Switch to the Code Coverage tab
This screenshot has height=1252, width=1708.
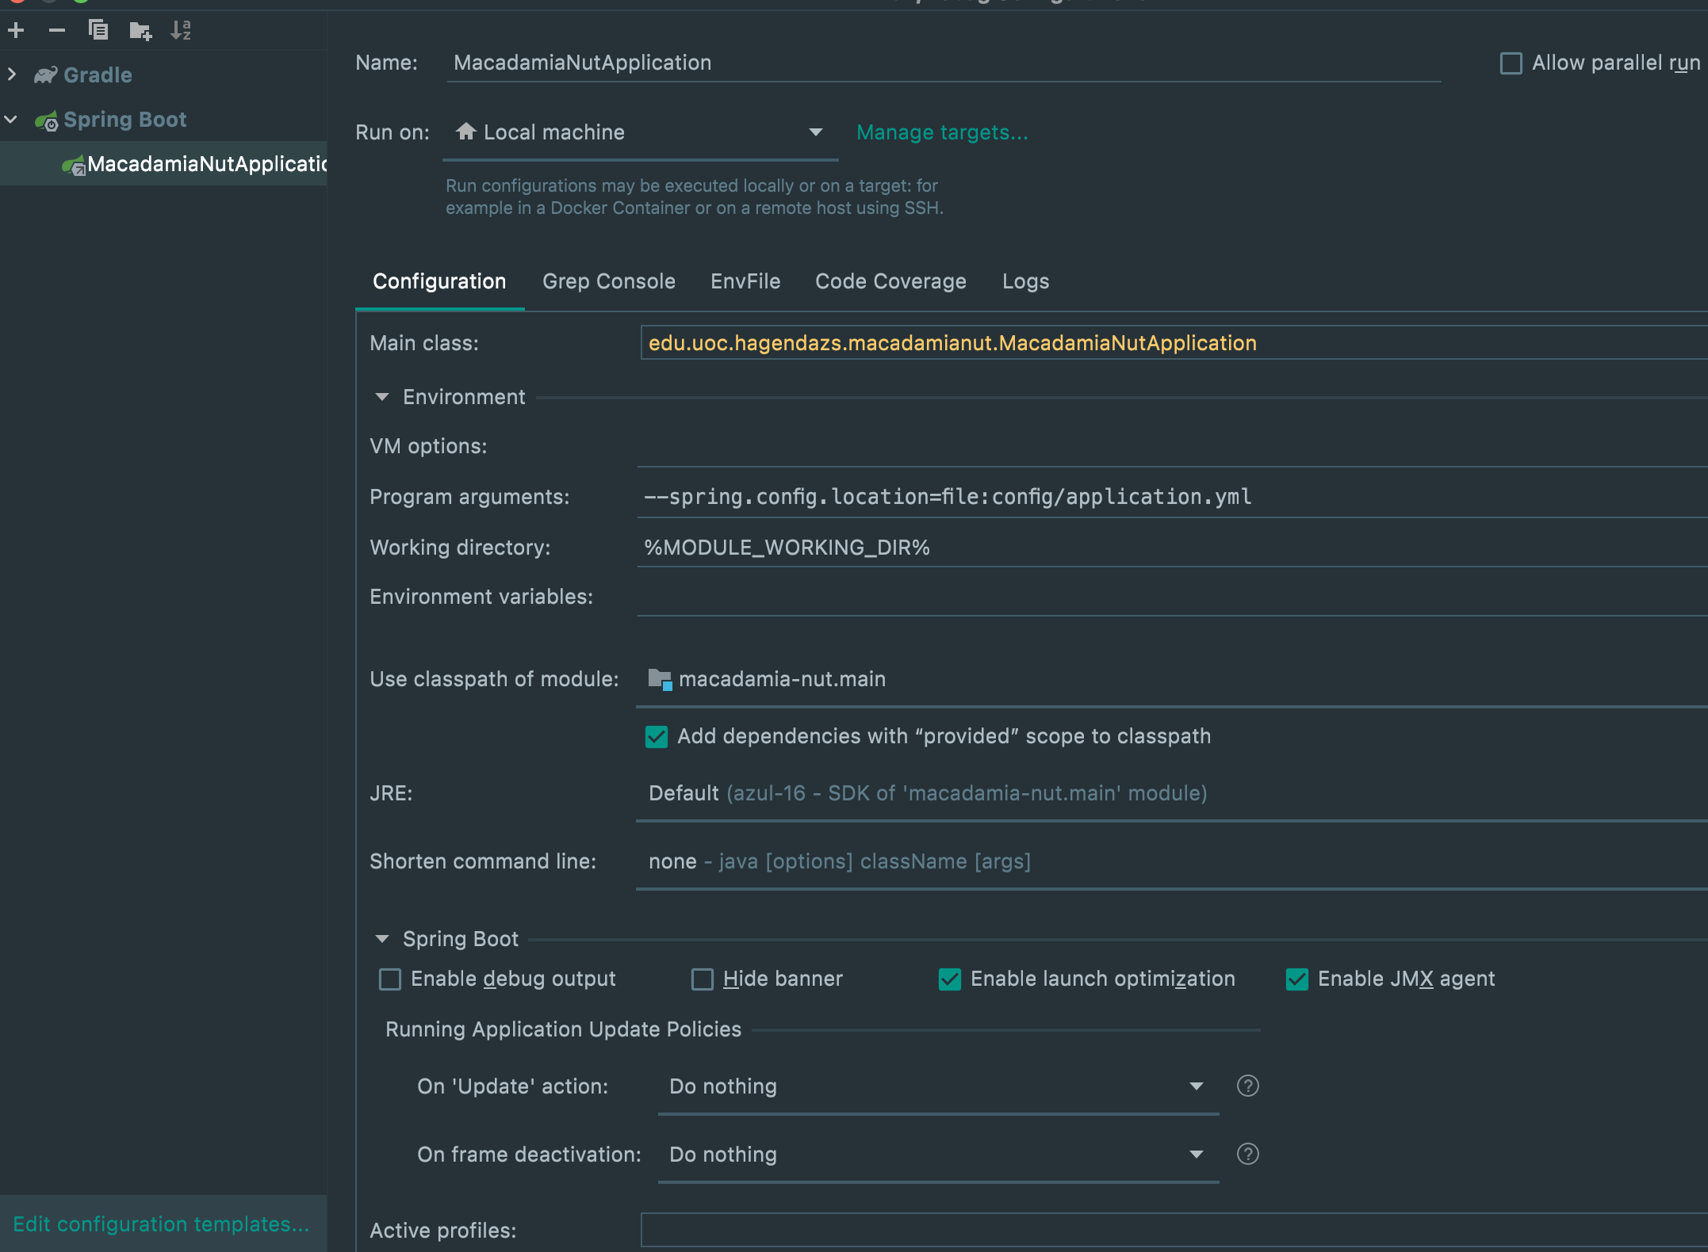pos(890,281)
